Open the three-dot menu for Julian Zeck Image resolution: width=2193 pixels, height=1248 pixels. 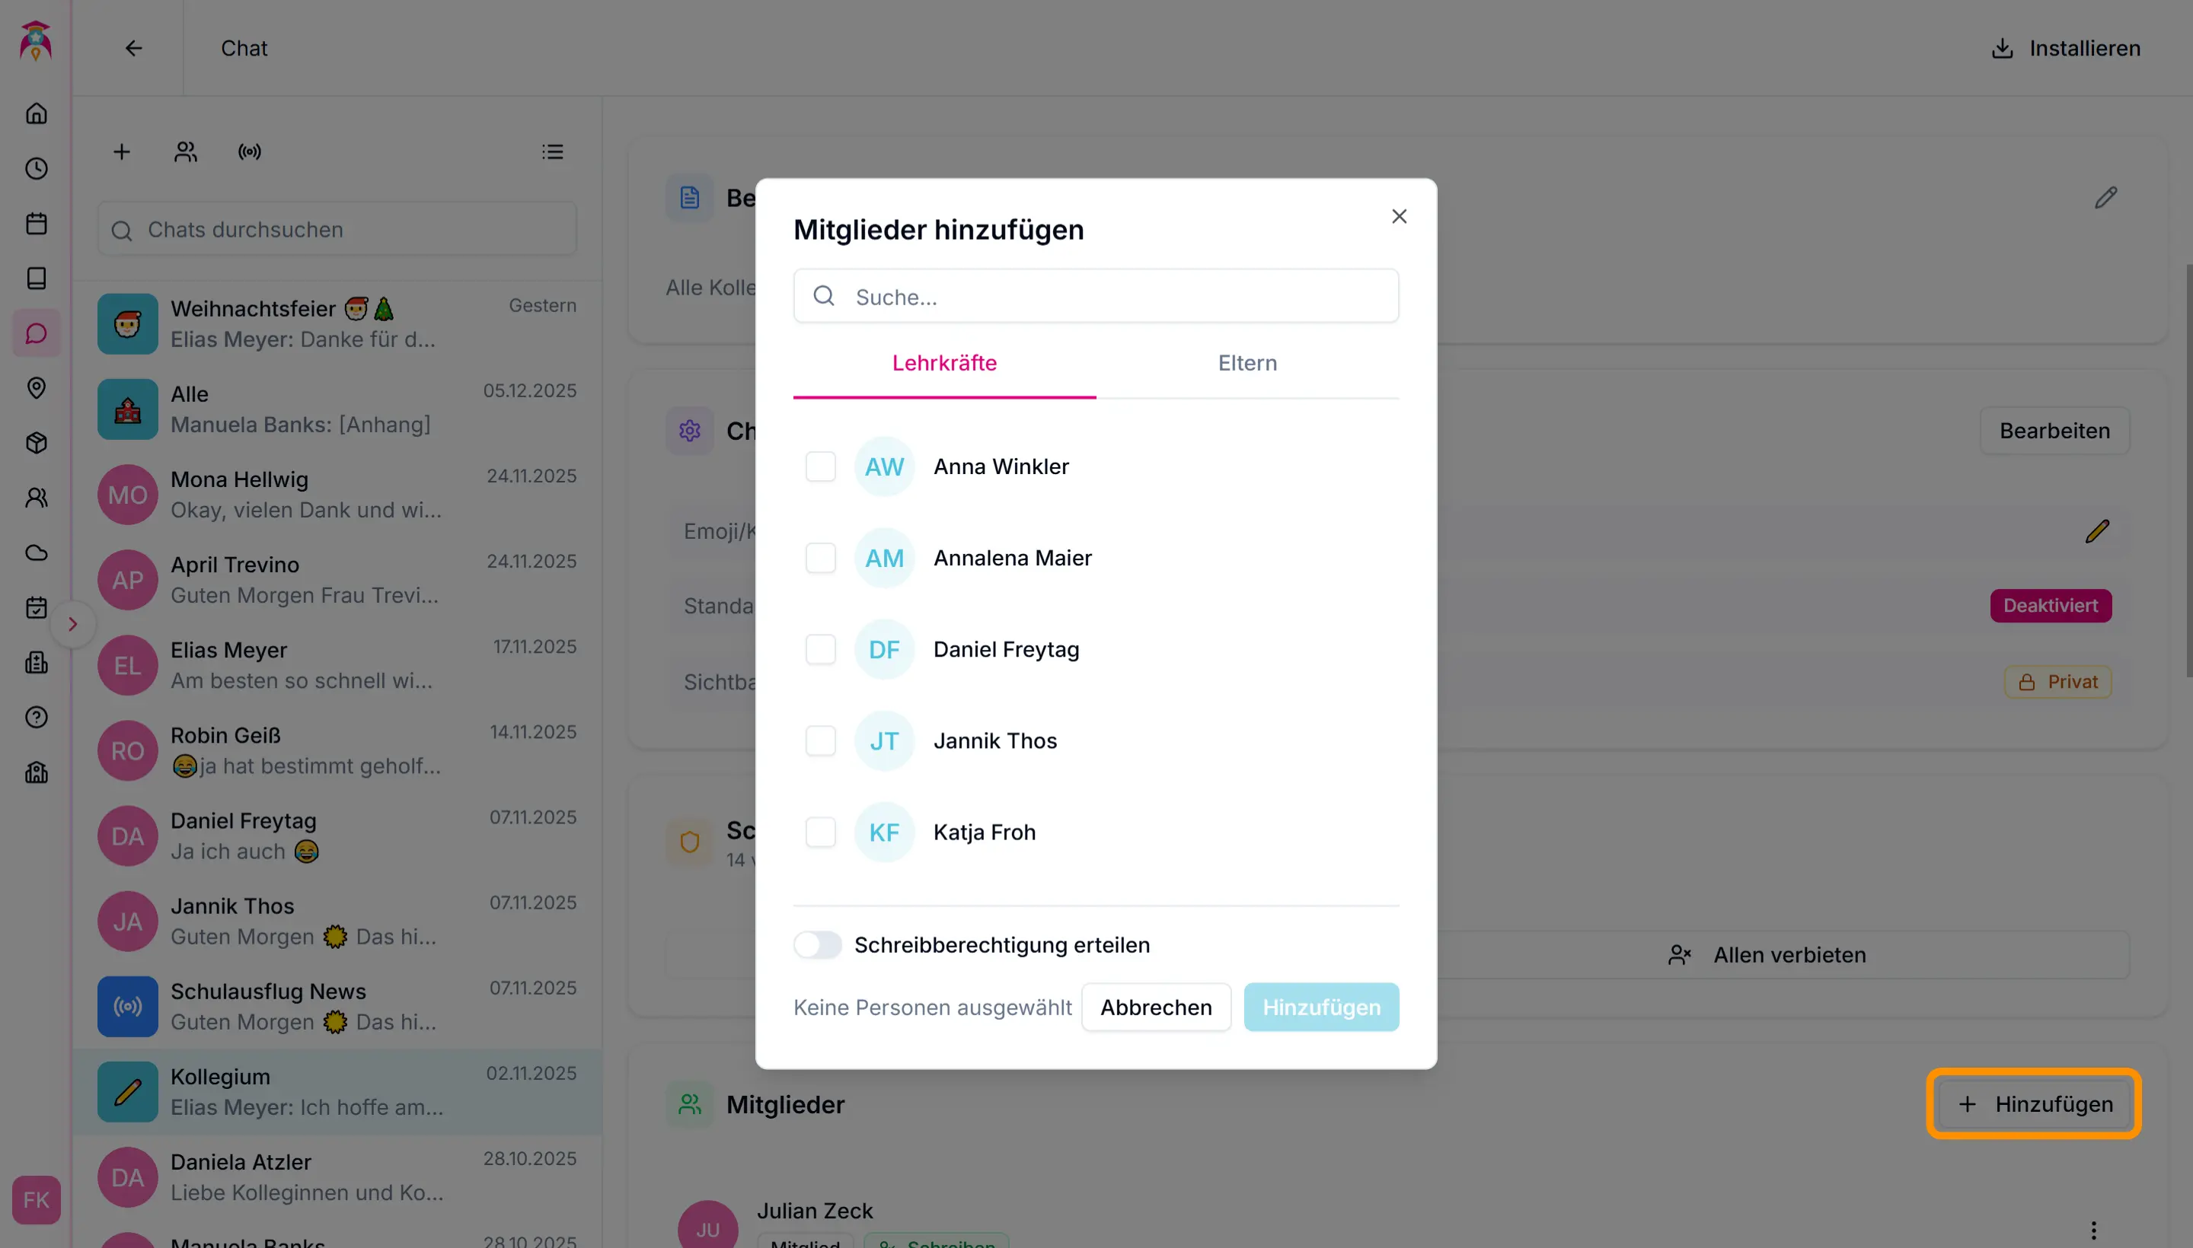point(2092,1230)
